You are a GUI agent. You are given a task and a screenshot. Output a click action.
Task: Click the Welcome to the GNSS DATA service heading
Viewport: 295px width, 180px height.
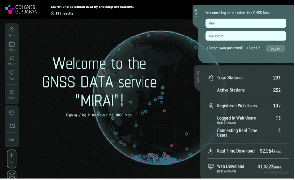click(x=99, y=82)
